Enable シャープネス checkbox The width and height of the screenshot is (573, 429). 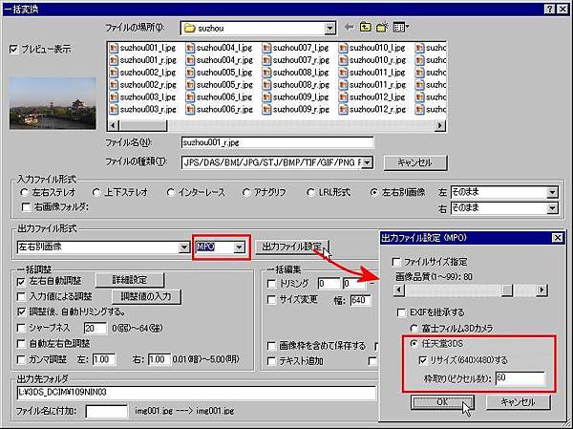tap(21, 328)
